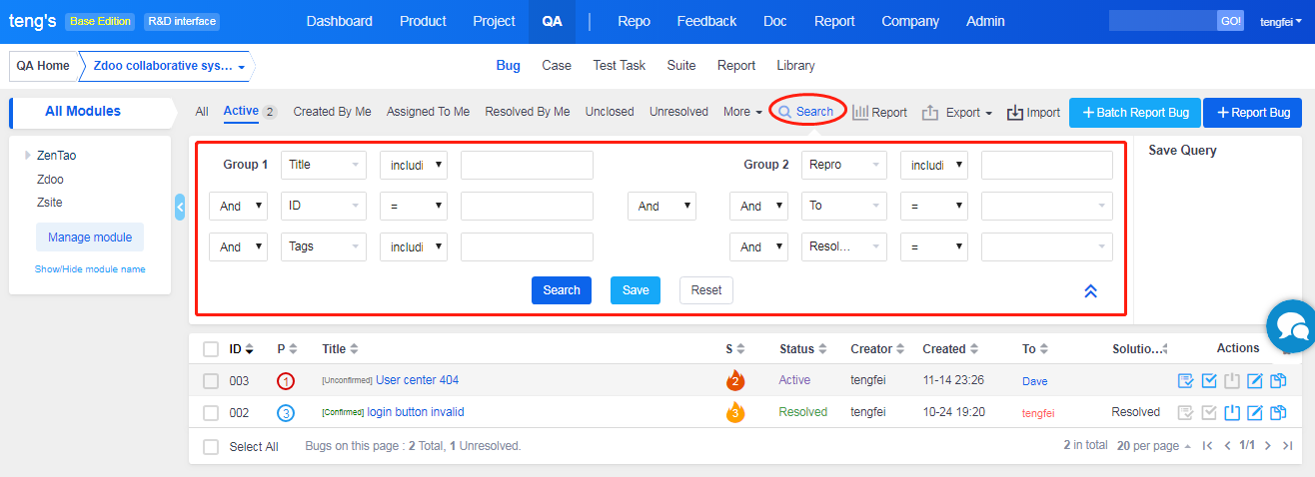Tick the Select All checkbox

point(211,447)
